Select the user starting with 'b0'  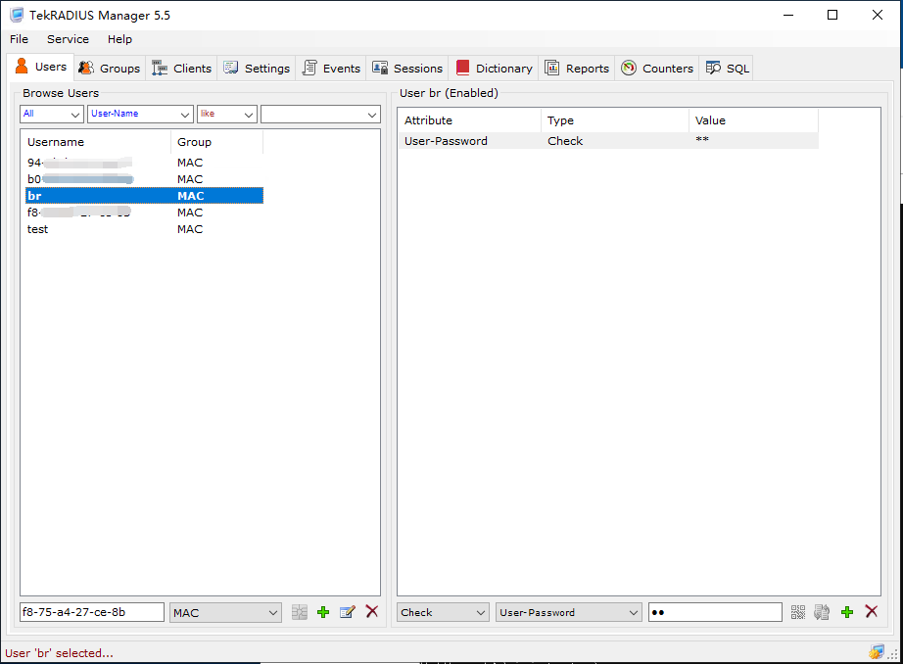tap(145, 179)
